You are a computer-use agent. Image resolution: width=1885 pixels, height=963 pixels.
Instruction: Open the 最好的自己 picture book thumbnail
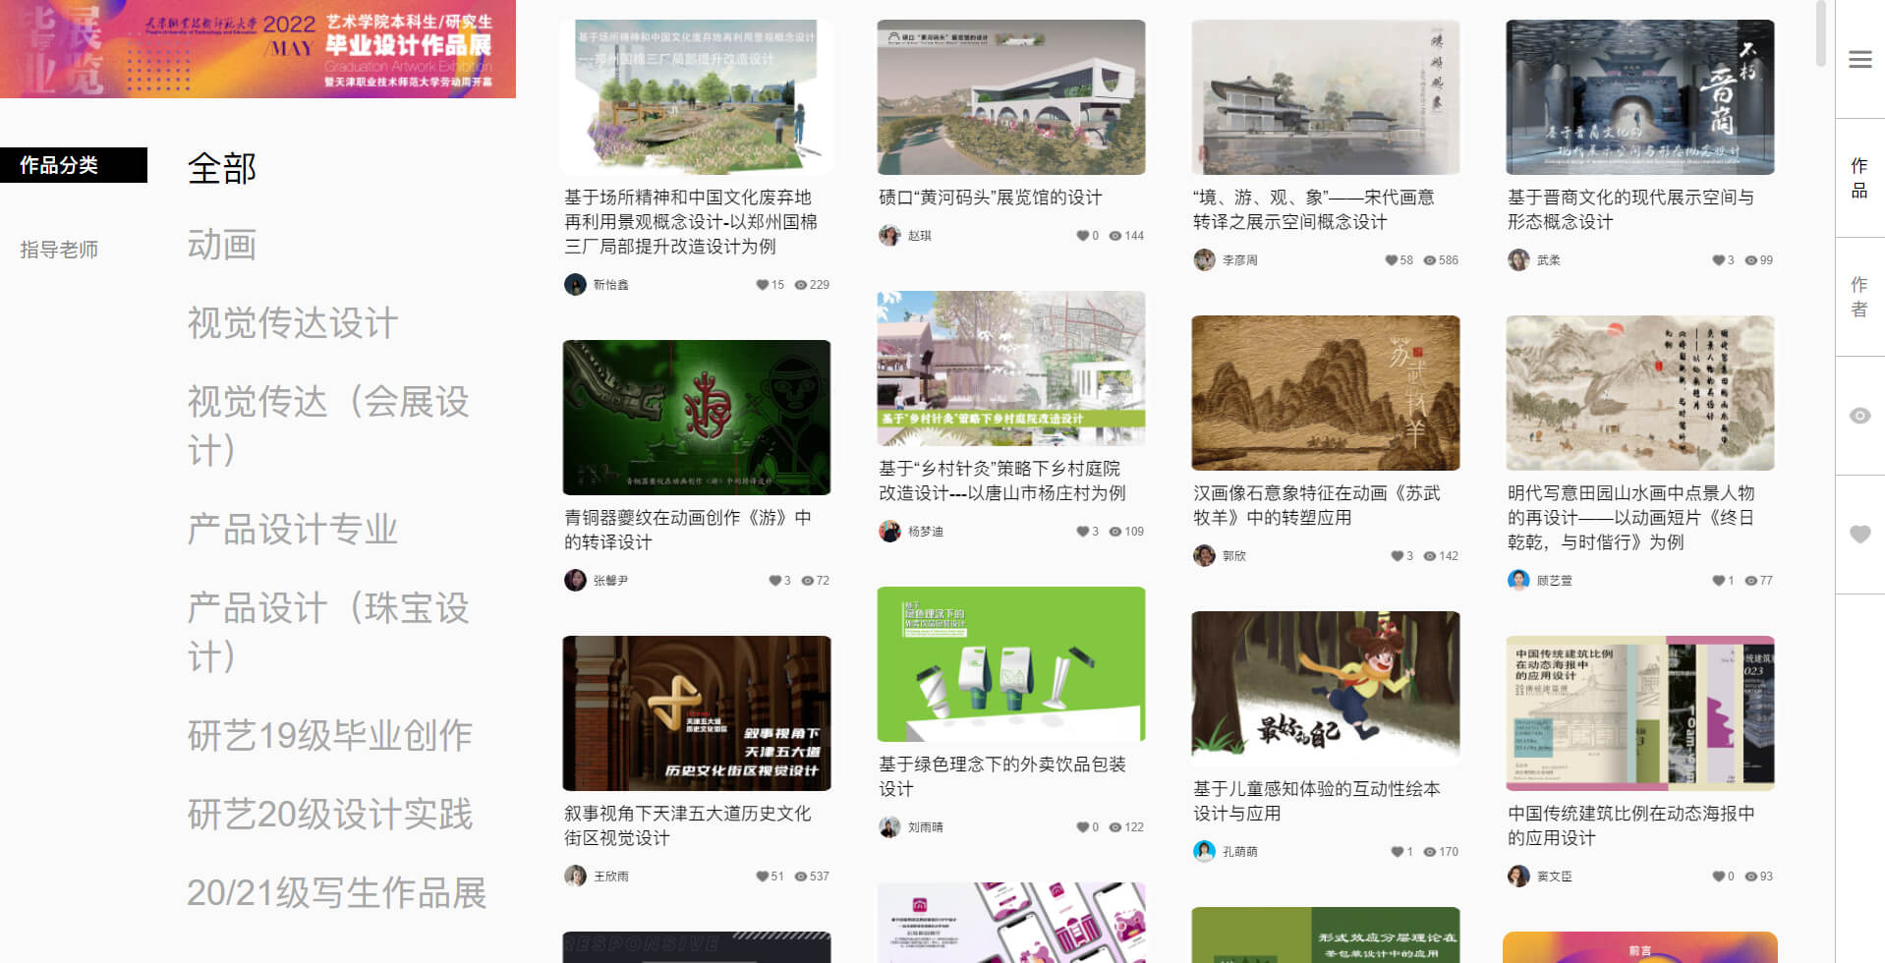1326,689
